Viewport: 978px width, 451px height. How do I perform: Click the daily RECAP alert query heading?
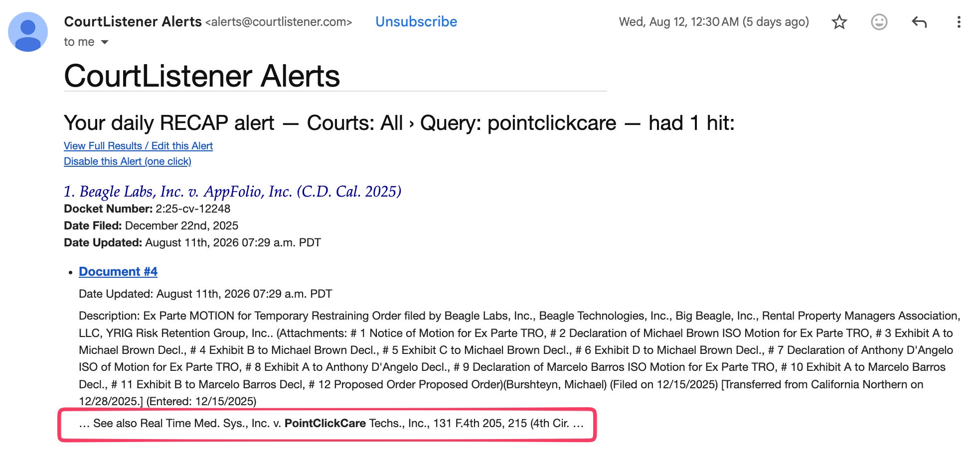pyautogui.click(x=399, y=123)
